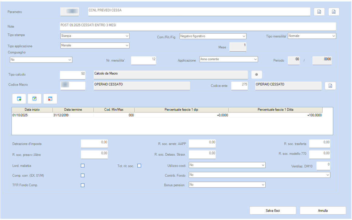Click the Note text field
The height and width of the screenshot is (220, 352).
[198, 26]
